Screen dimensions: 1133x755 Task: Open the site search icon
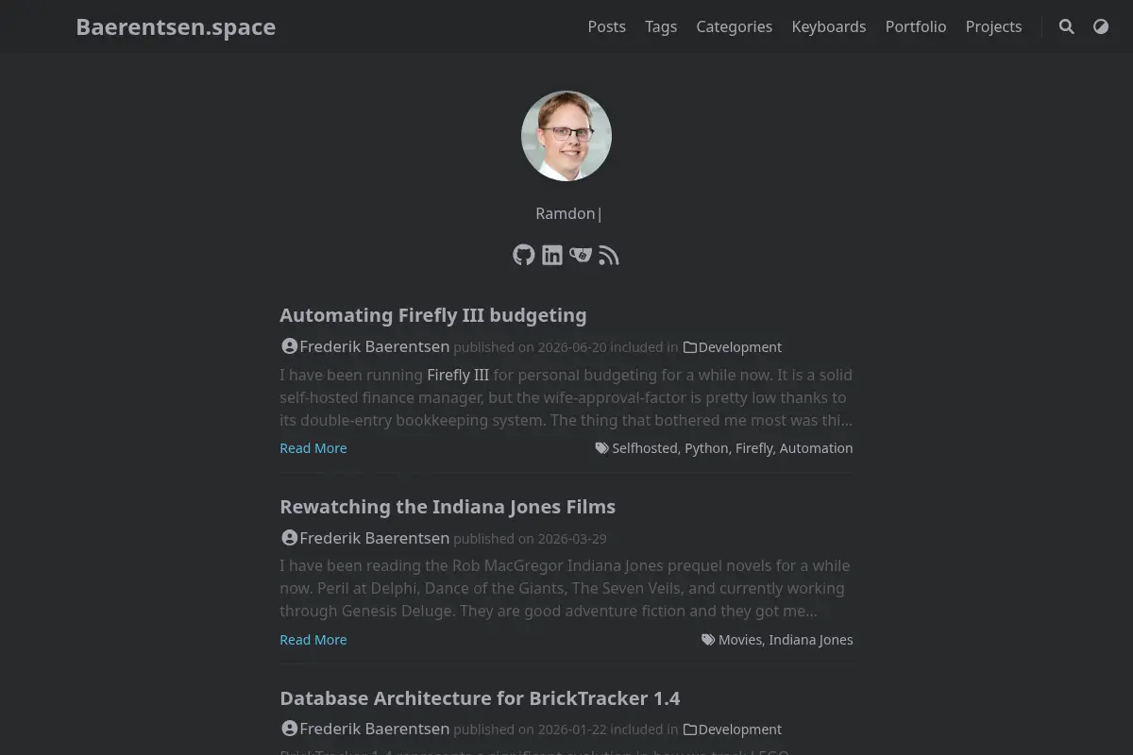point(1067,26)
